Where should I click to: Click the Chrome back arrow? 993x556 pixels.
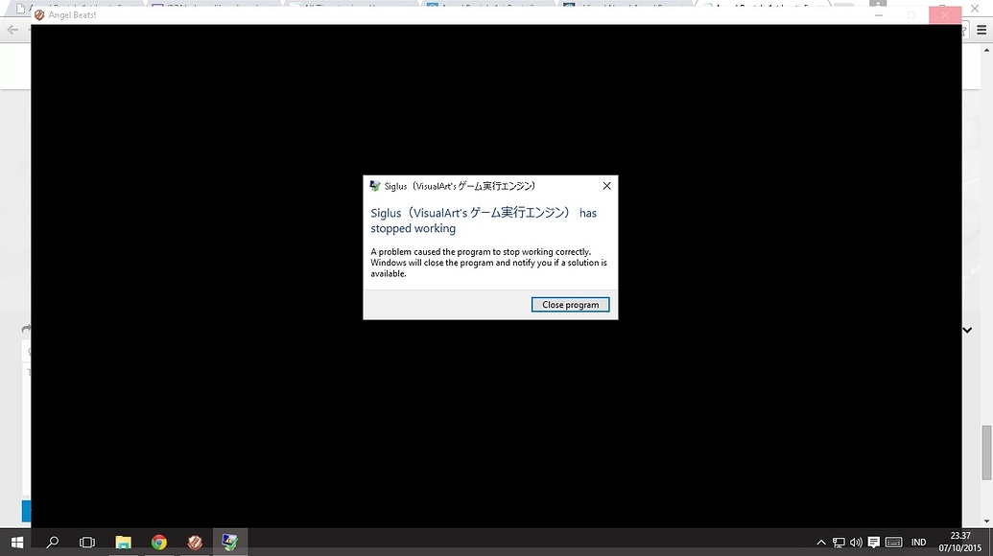click(x=12, y=30)
